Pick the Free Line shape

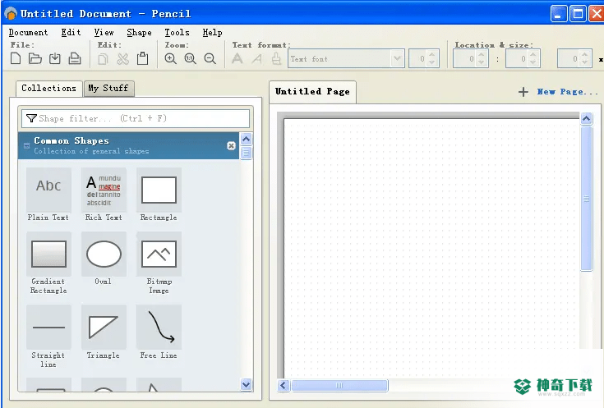click(159, 332)
